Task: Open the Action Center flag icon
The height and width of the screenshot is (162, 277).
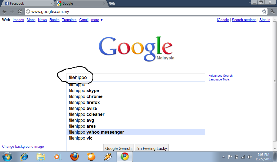Action: [x=230, y=157]
